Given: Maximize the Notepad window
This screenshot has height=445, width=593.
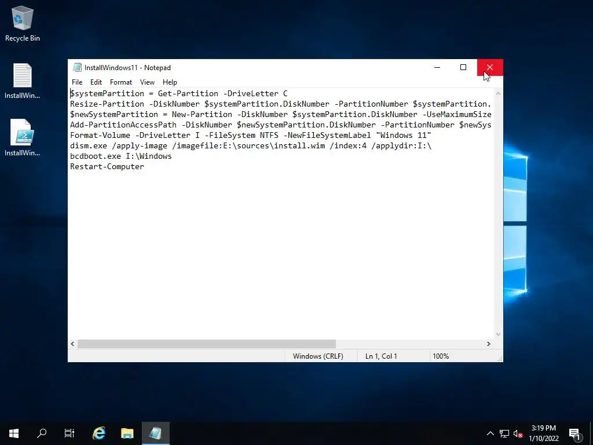Looking at the screenshot, I should 463,67.
